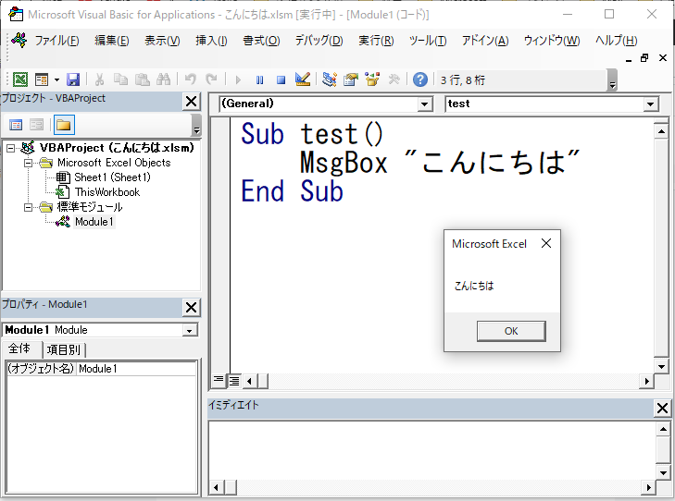The image size is (675, 501).
Task: Toggle Folders button in project pane
Action: click(64, 125)
